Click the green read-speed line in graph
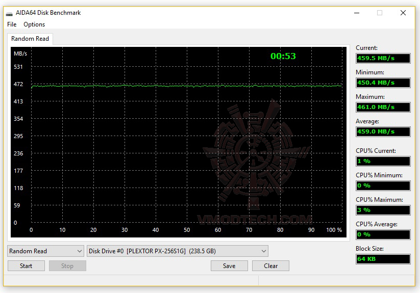 click(187, 86)
